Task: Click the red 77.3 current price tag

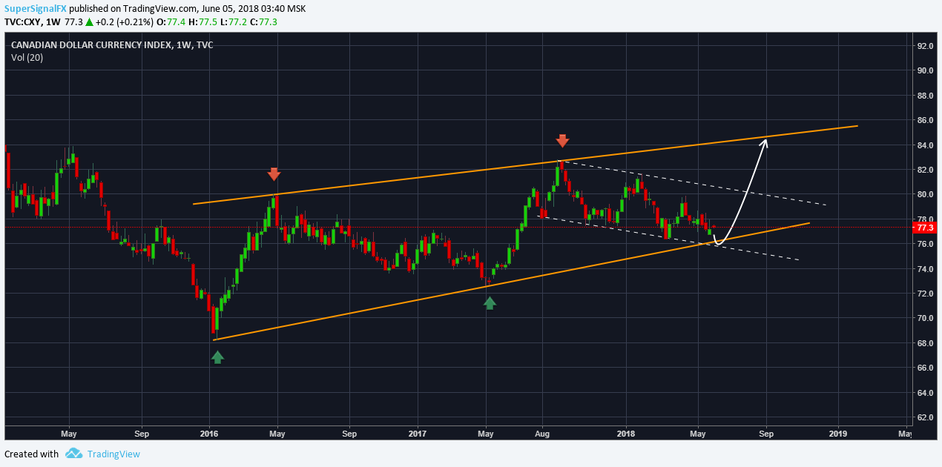Action: (x=924, y=228)
